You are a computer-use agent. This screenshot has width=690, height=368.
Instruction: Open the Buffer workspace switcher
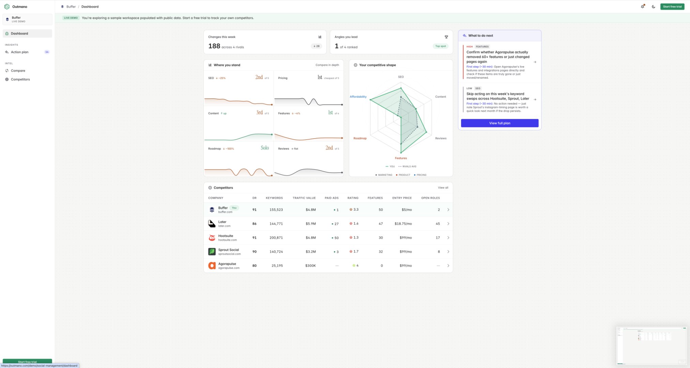(27, 19)
